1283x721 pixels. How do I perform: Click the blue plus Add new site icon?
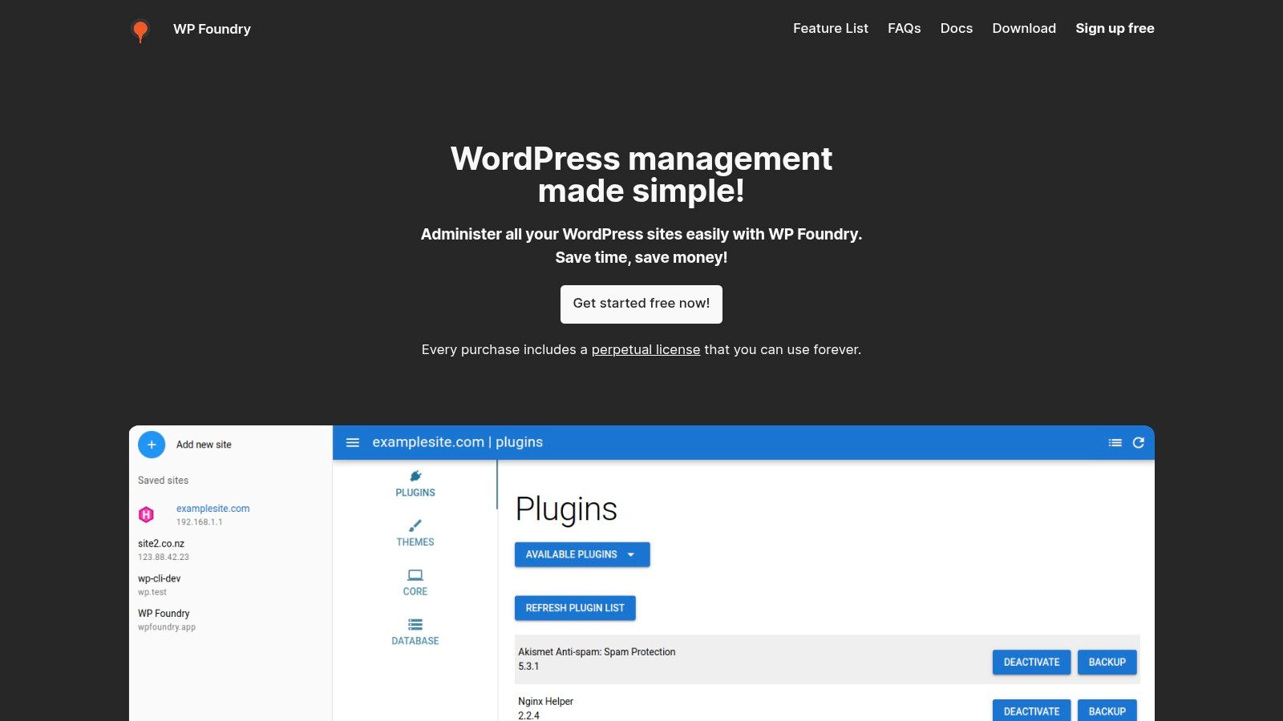[152, 445]
